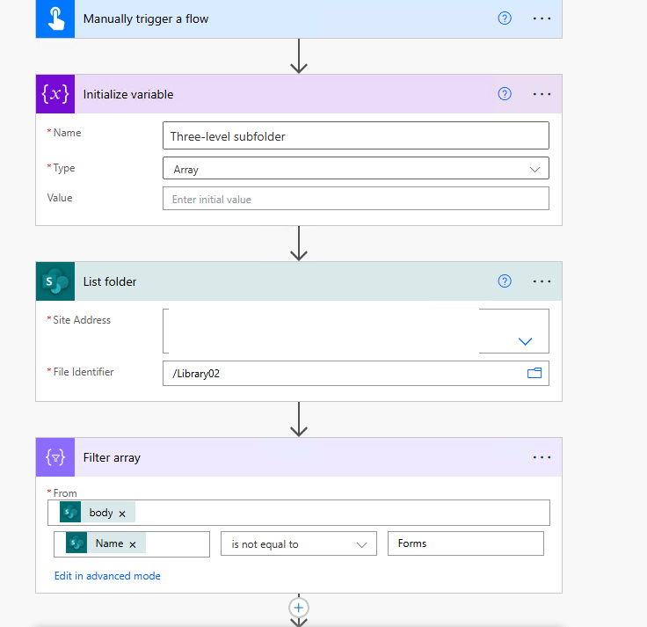
Task: Click the Value field Enter initial value
Action: (x=356, y=199)
